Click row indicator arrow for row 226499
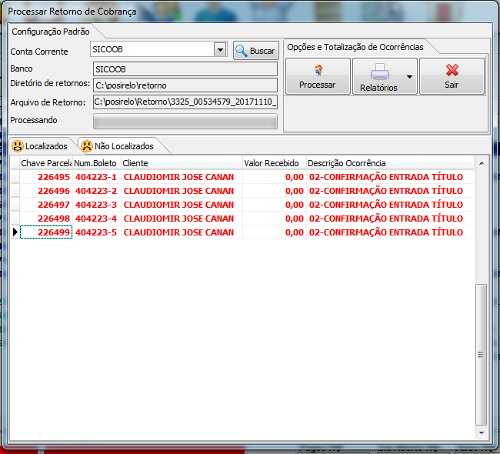 point(15,232)
